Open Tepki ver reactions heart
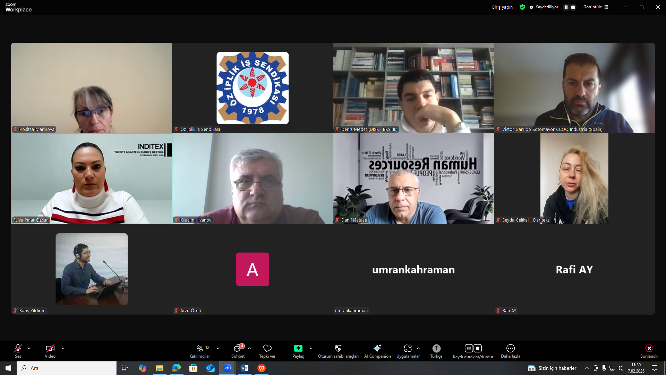Viewport: 666px width, 375px height. point(267,351)
